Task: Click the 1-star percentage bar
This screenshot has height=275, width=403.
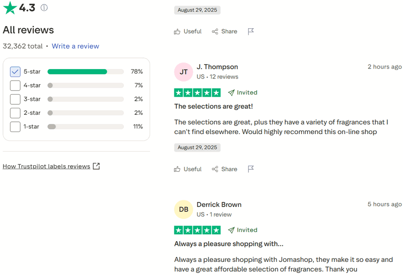Action: pos(86,126)
